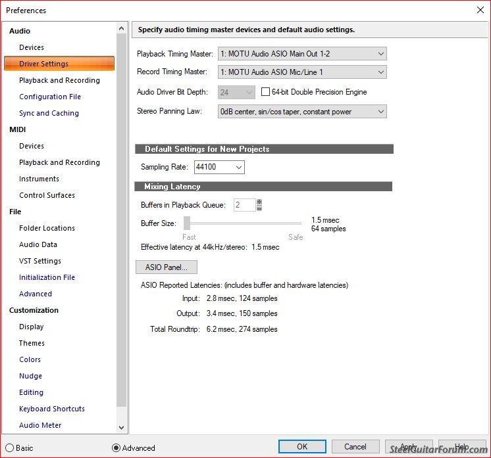This screenshot has width=491, height=458.
Task: Open Sampling Rate dropdown
Action: point(219,167)
